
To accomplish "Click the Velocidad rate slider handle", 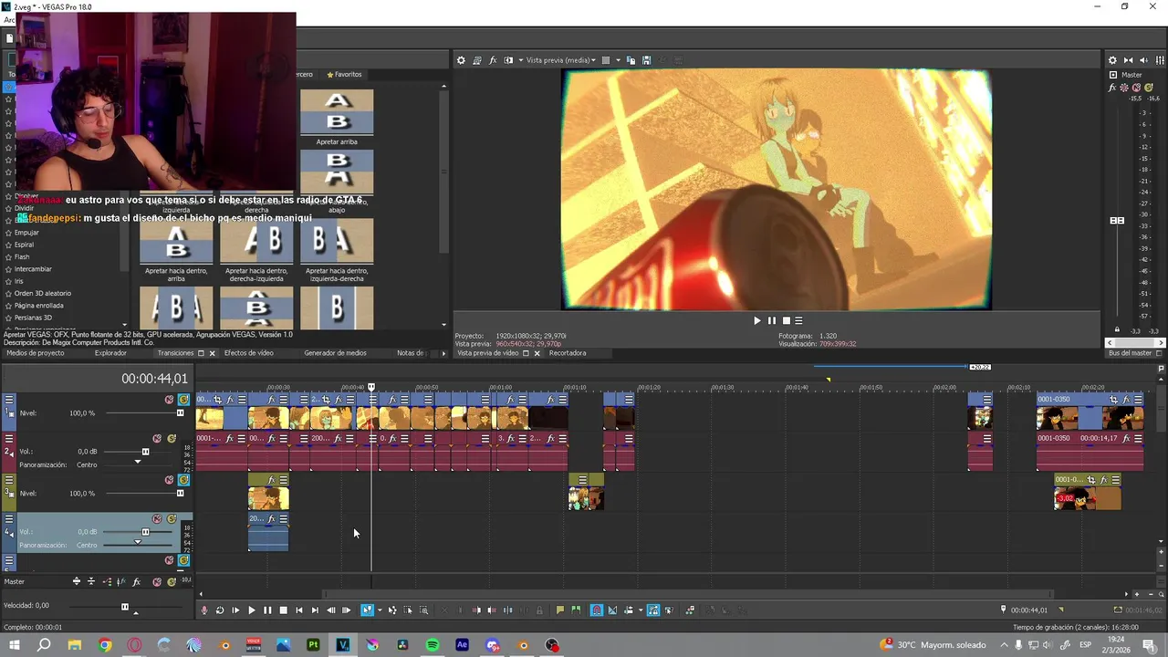I will tap(125, 607).
